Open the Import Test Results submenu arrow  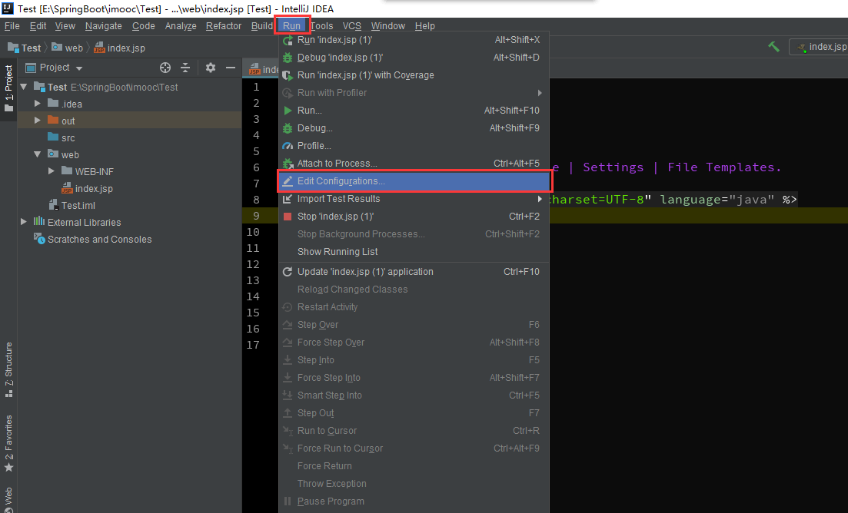click(x=539, y=199)
